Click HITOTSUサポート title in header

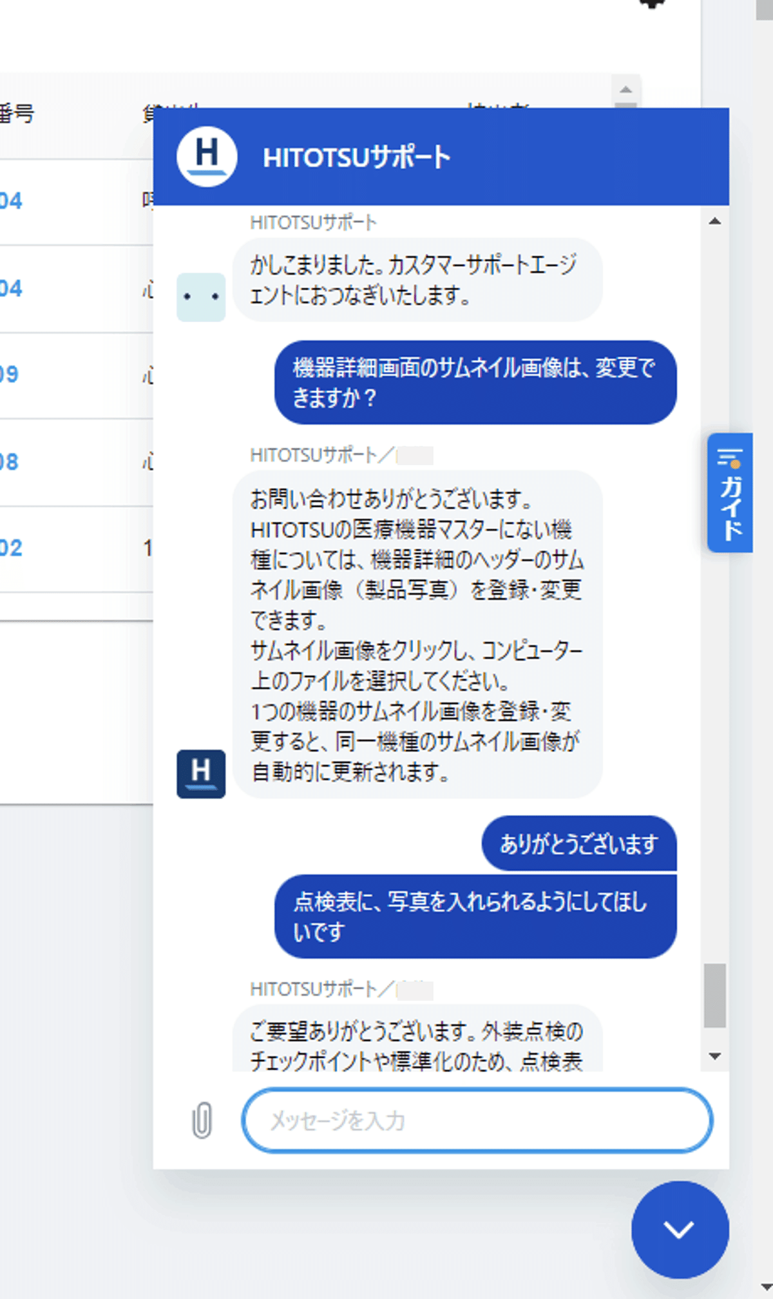356,157
